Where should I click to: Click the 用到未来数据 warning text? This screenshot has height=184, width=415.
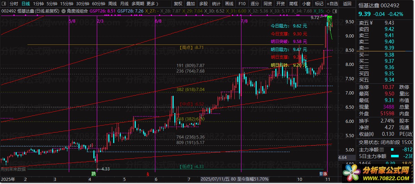click(x=13, y=169)
